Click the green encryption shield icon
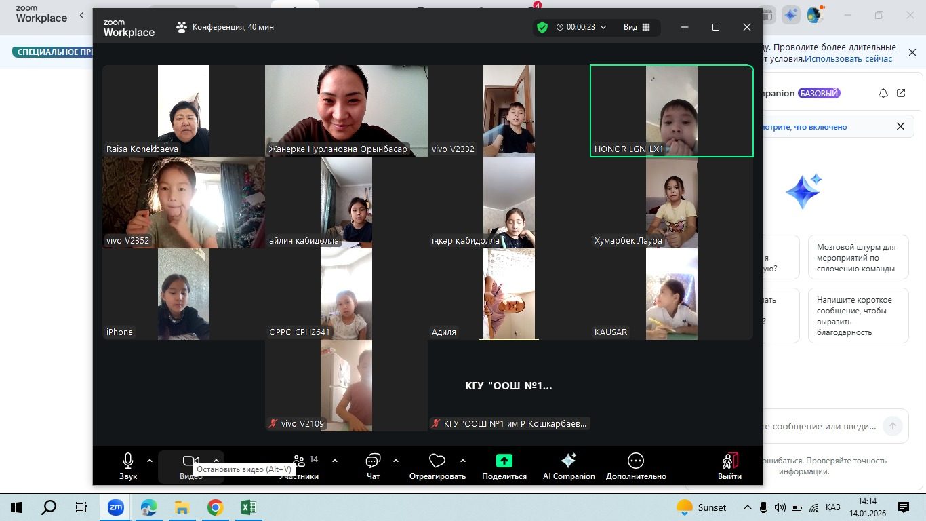 542,27
